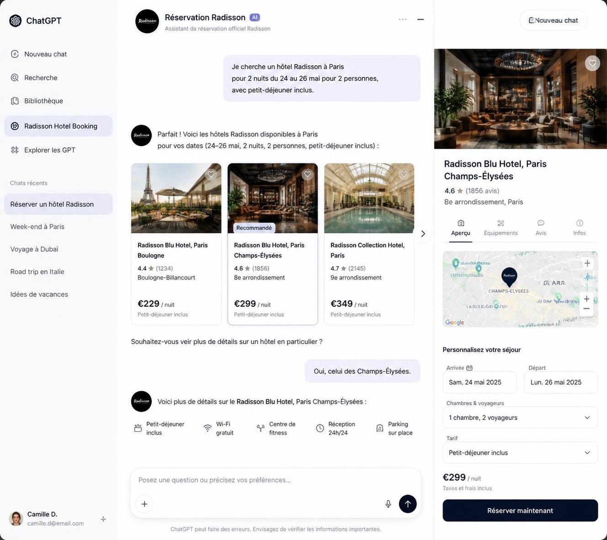This screenshot has height=540, width=607.
Task: Click the Centre de fitness amenity icon
Action: click(x=260, y=428)
